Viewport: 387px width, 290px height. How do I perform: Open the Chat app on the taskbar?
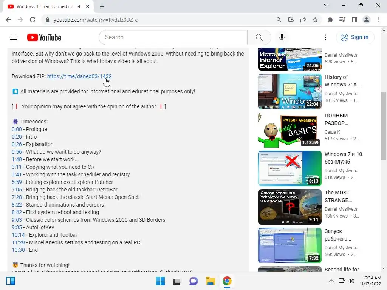[193, 281]
